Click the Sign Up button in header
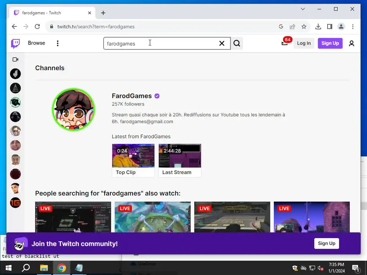 coord(330,43)
